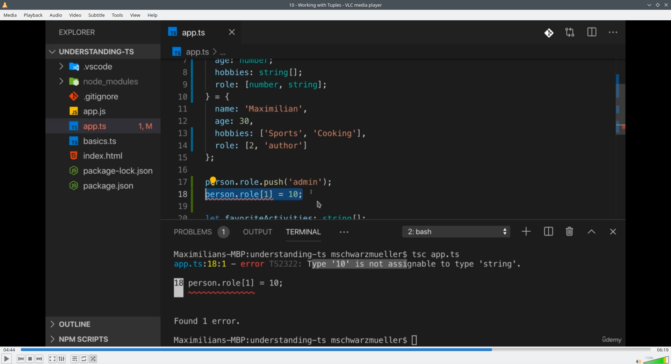Image resolution: width=671 pixels, height=364 pixels.
Task: Collapse the UNDERSTANDING-TS folder tree
Action: pos(52,52)
